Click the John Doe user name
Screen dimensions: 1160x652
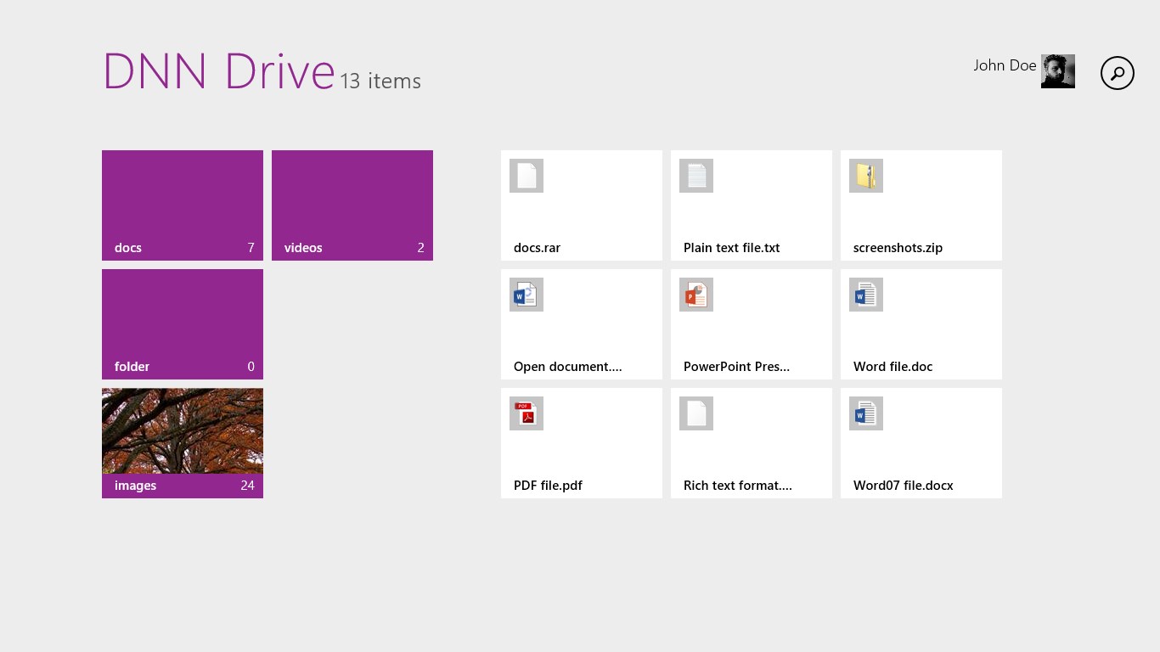click(x=1005, y=65)
